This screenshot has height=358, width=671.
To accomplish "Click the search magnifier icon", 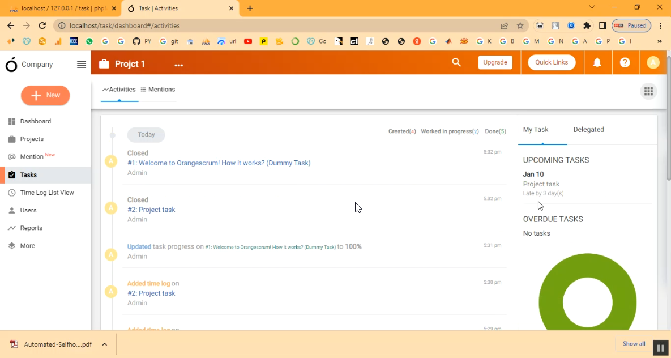I will pyautogui.click(x=456, y=63).
